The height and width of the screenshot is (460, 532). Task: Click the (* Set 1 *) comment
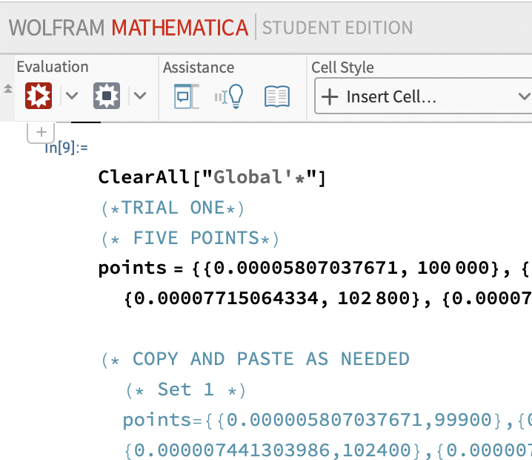coord(185,390)
